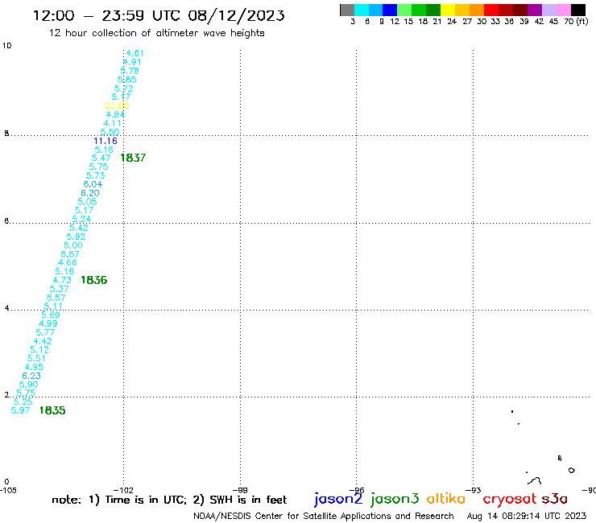The height and width of the screenshot is (523, 596).
Task: Click the 5.97 reading ending the track
Action: tap(20, 410)
